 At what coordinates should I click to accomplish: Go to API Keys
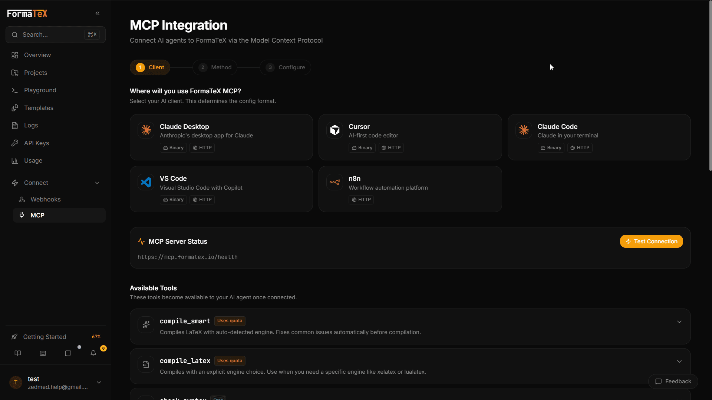click(56, 143)
